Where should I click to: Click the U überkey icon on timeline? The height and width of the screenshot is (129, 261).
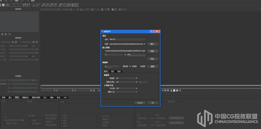coord(177,91)
